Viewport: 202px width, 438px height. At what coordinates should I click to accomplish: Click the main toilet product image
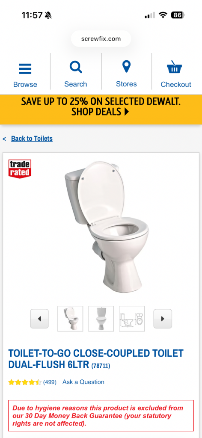[107, 226]
